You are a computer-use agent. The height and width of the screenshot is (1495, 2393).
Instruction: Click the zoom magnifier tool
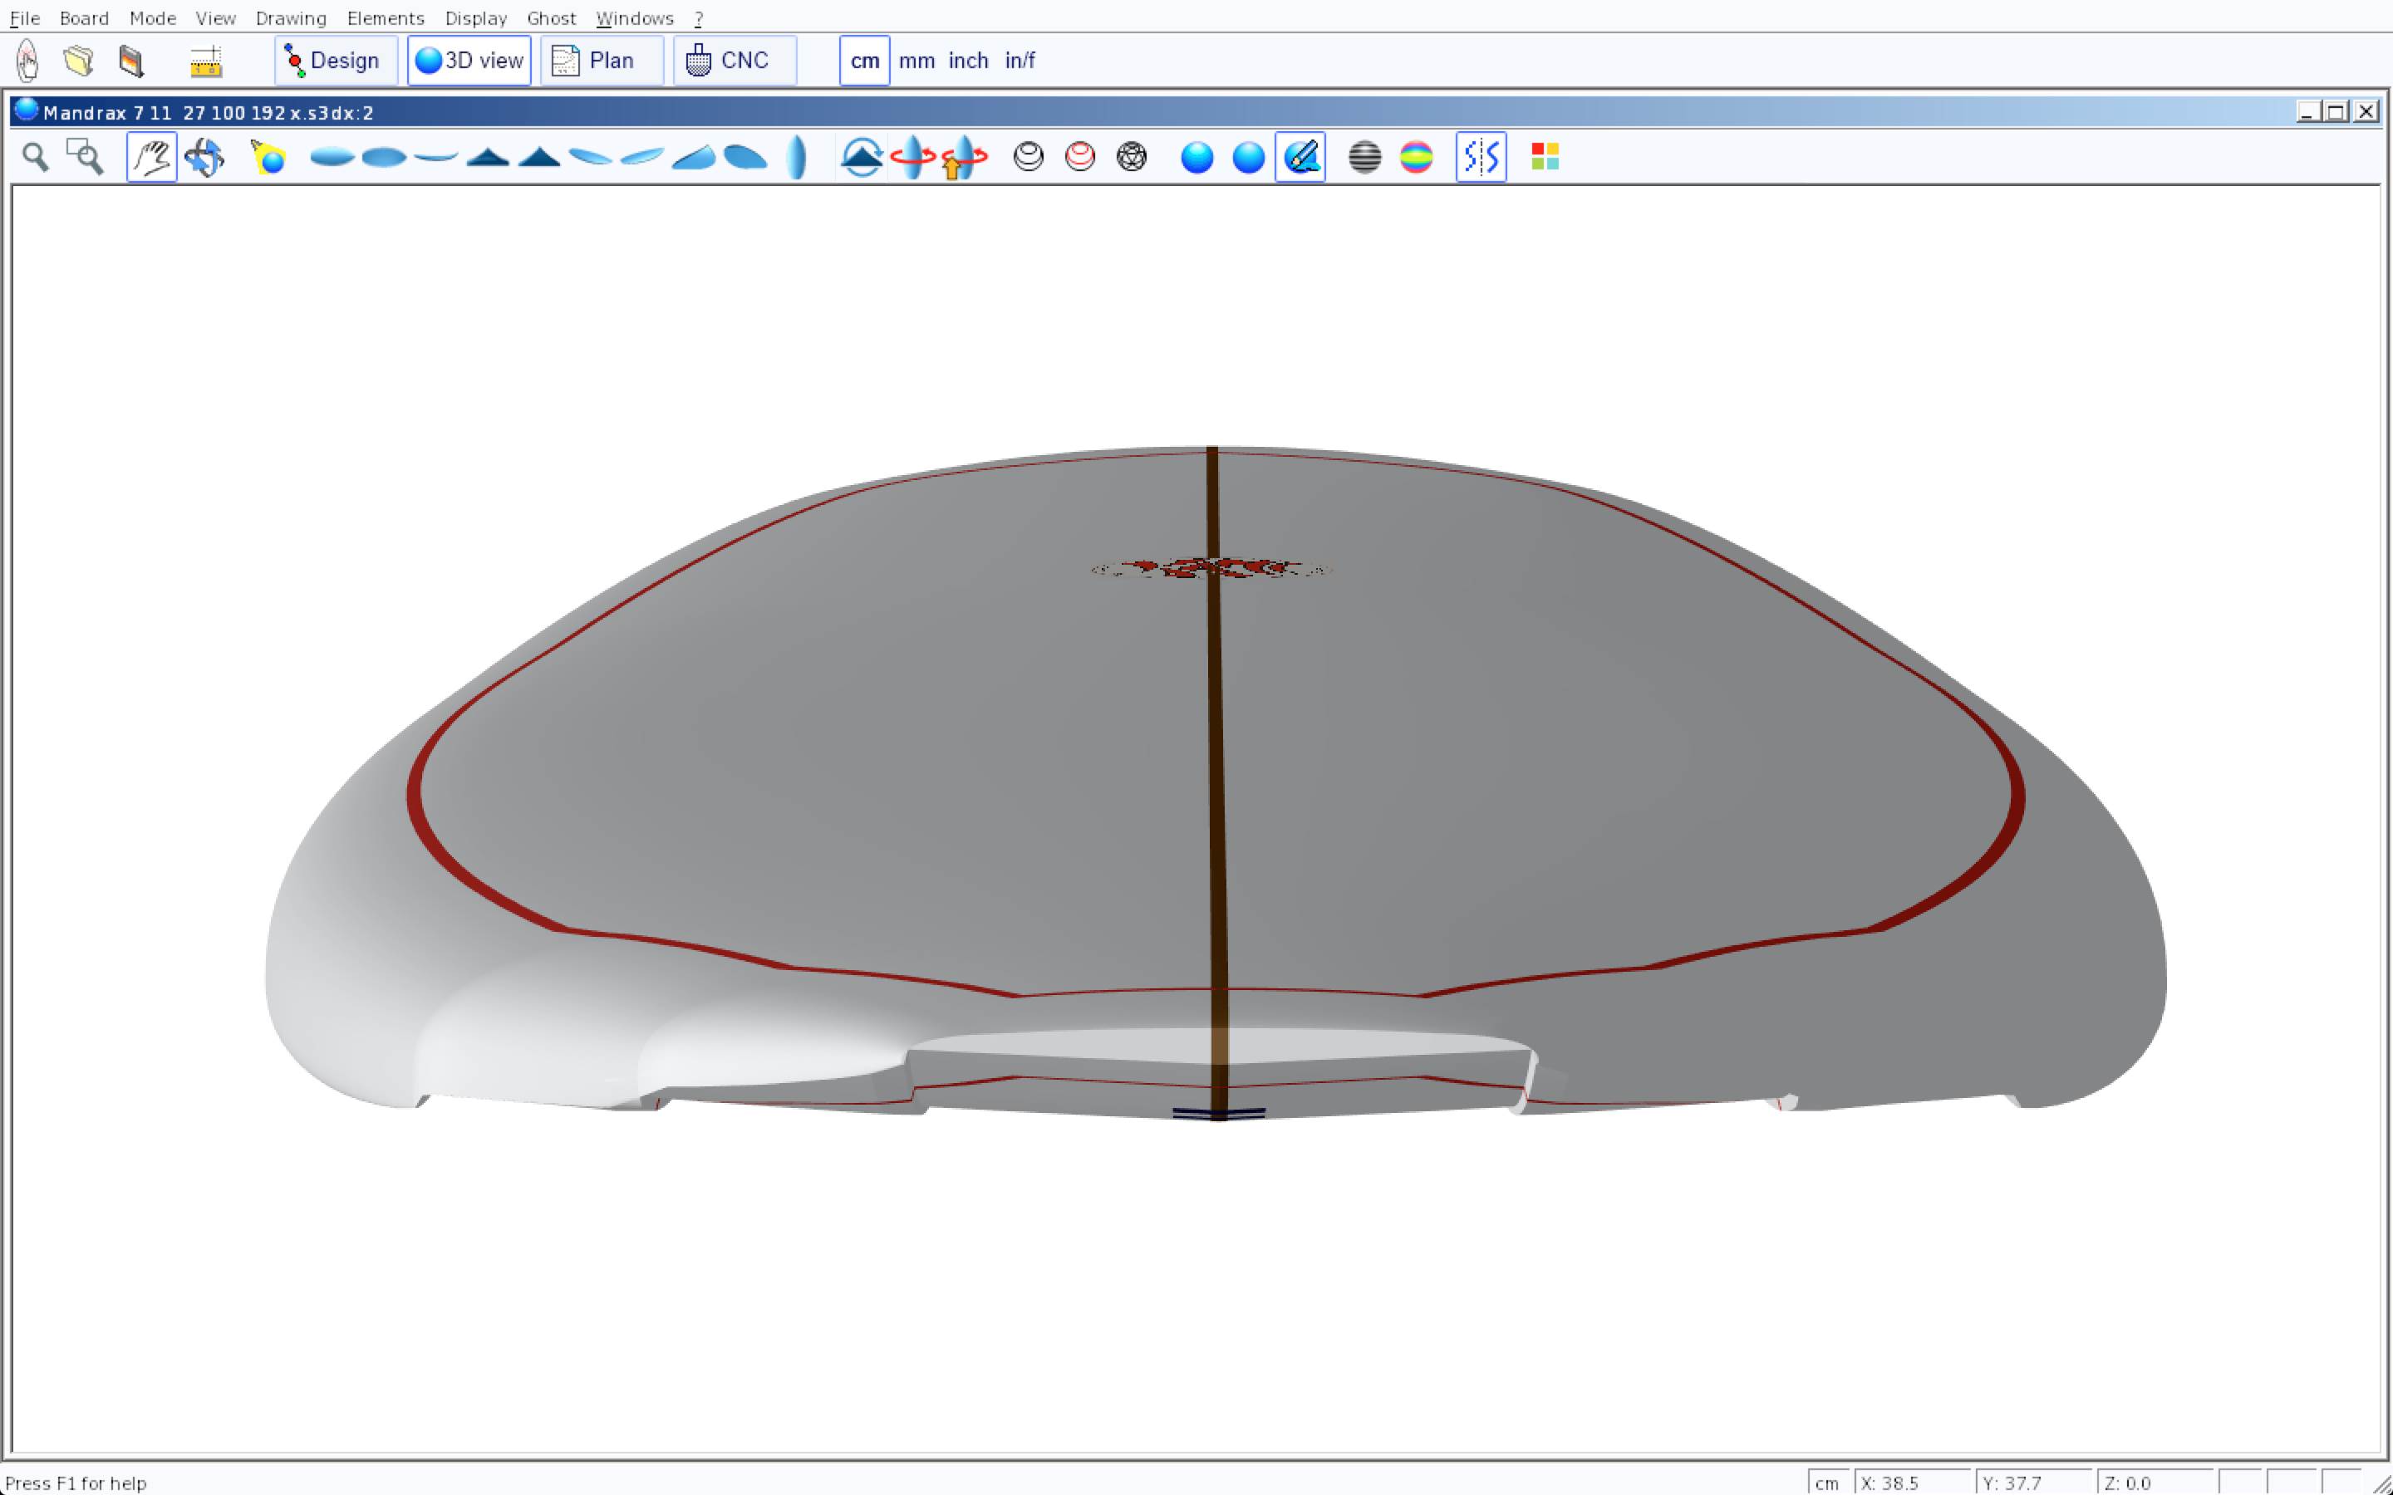[36, 157]
